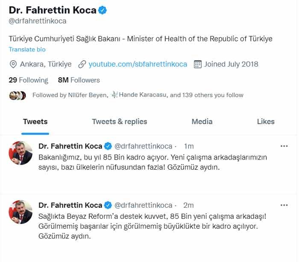Open the first tweet's 1m timestamp
299x262 pixels.
coord(189,146)
